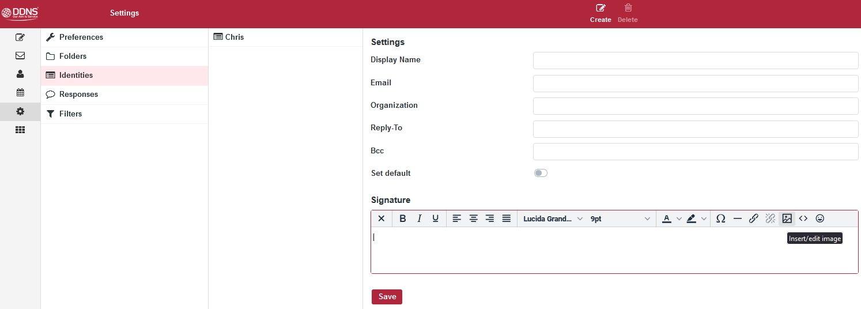Click the DDNS logo
The height and width of the screenshot is (309, 861).
(x=20, y=13)
